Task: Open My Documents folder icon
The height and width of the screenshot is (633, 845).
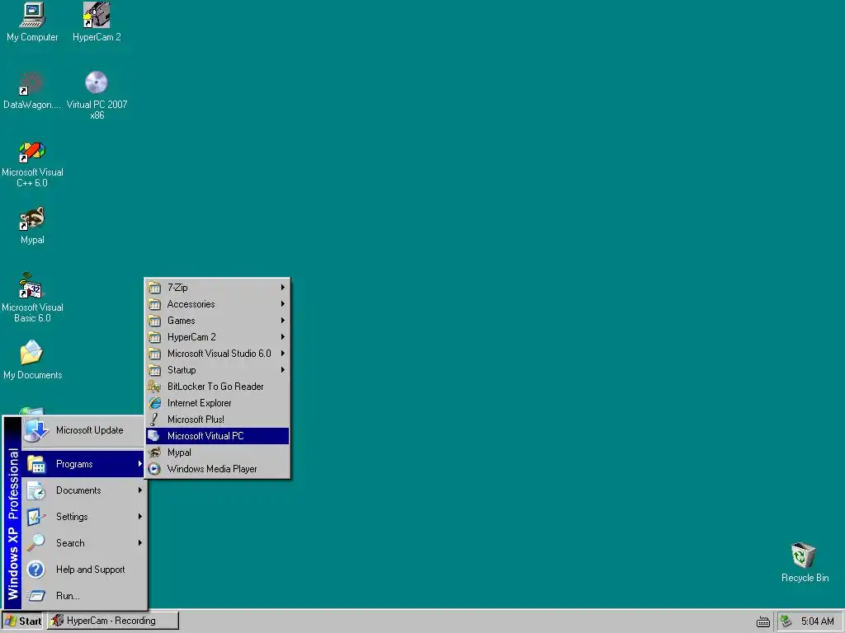Action: pyautogui.click(x=31, y=353)
